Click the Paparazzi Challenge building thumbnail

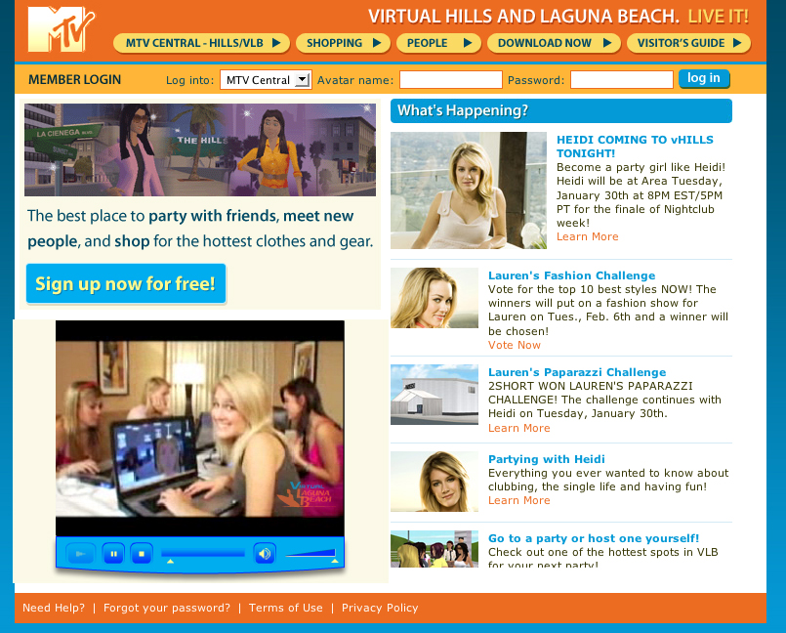point(434,395)
